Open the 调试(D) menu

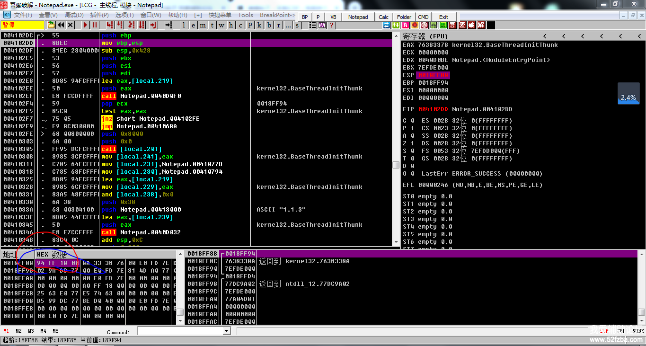pyautogui.click(x=73, y=15)
